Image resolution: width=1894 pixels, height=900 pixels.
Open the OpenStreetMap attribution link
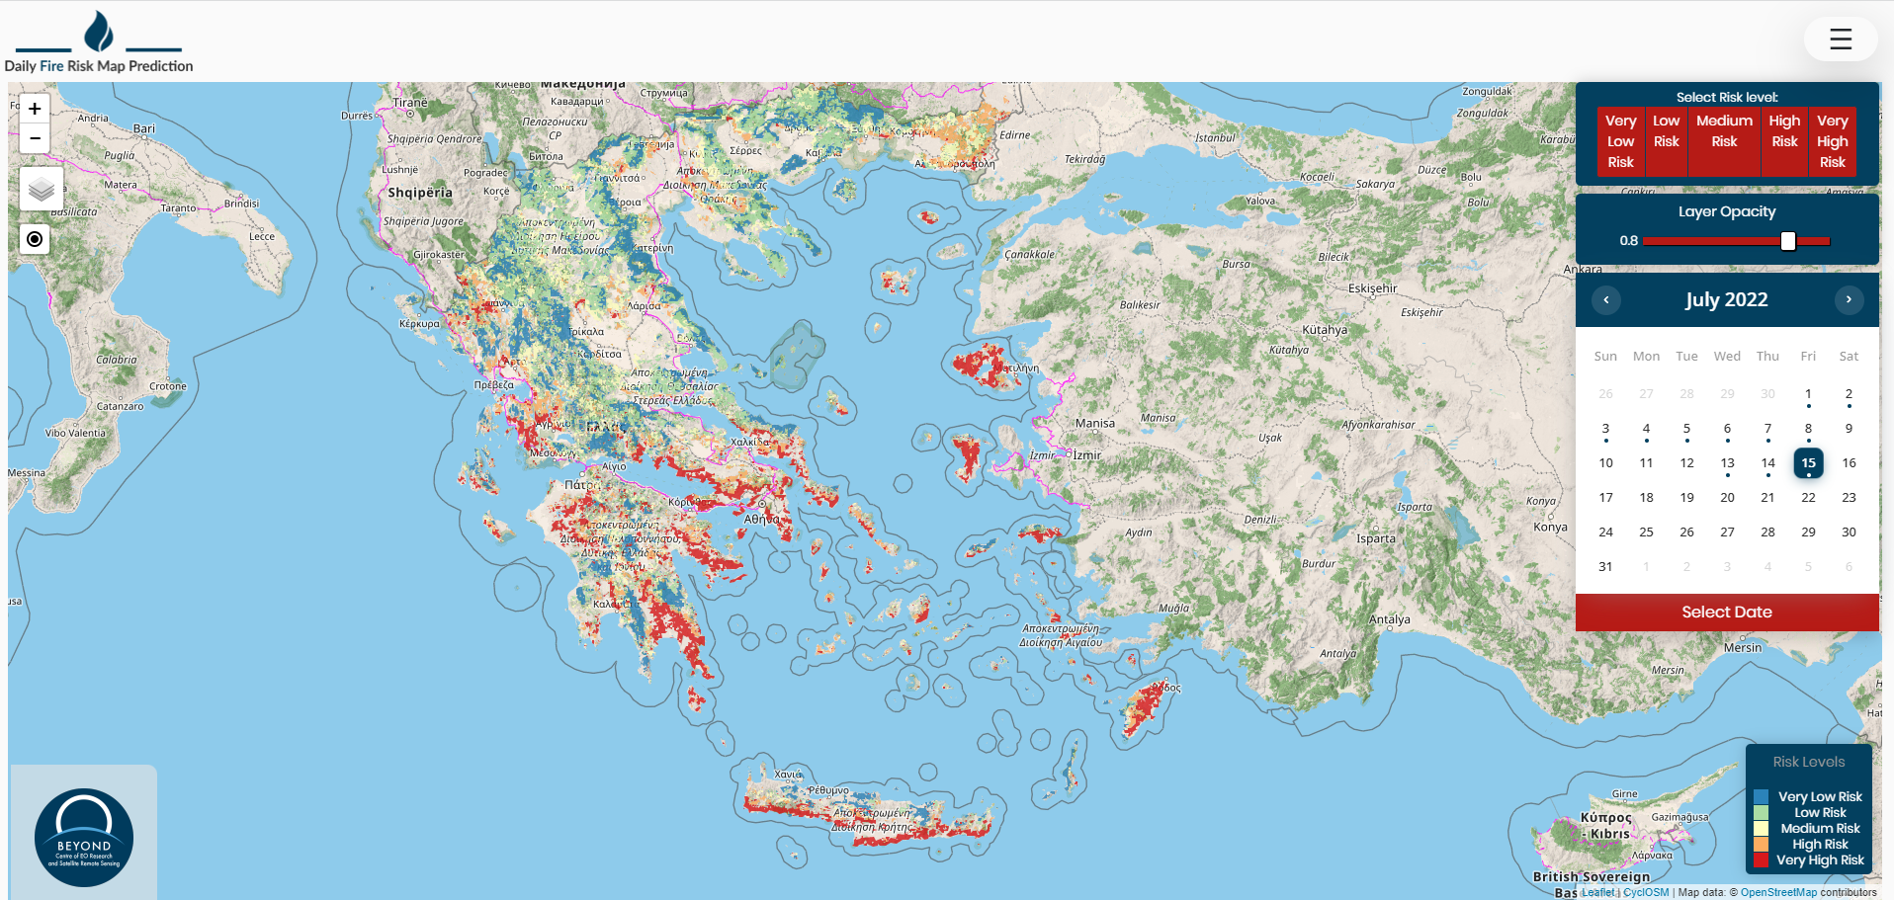1778,892
